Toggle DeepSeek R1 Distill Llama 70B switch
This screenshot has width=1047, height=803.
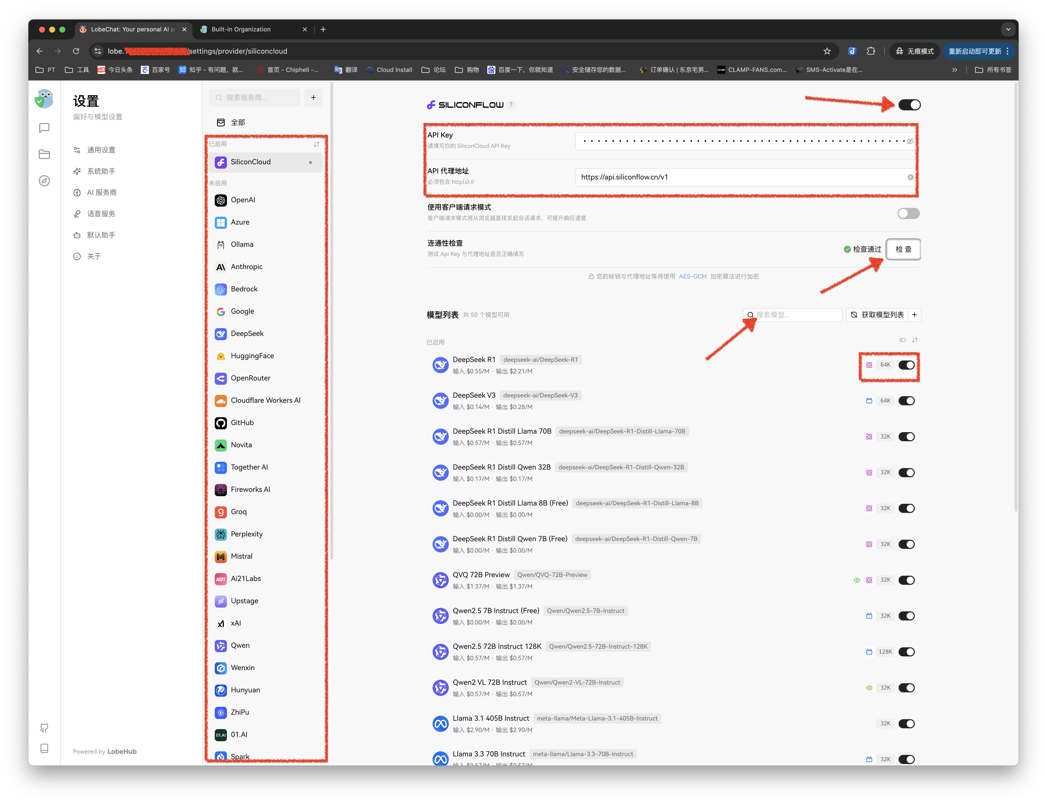pyautogui.click(x=906, y=436)
